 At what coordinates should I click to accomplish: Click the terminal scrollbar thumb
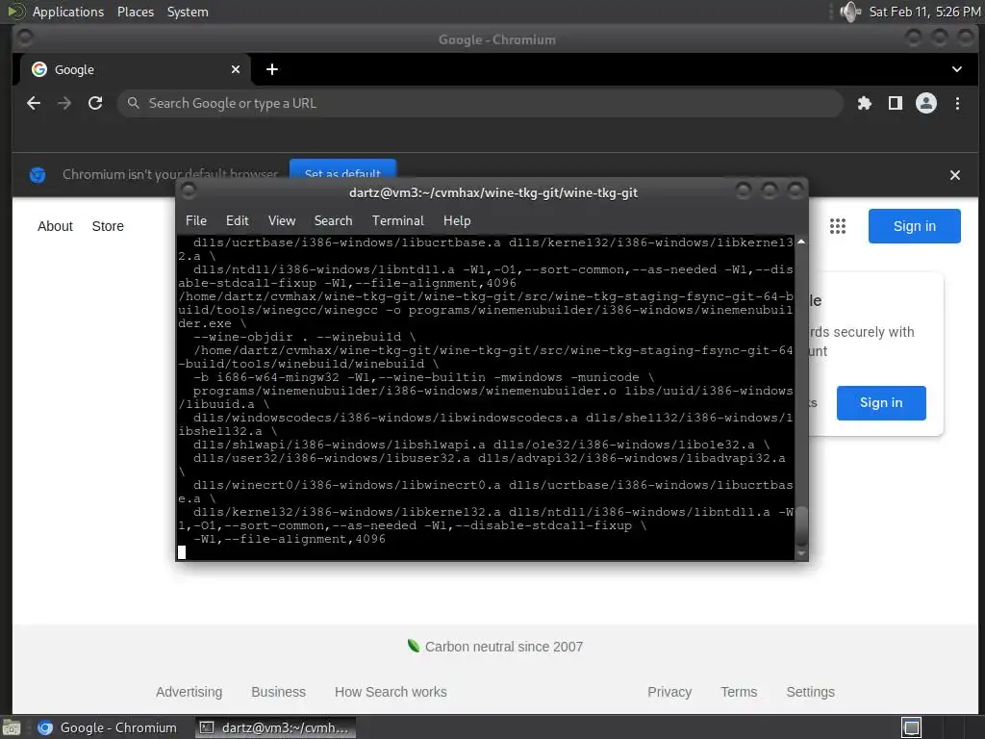point(801,526)
